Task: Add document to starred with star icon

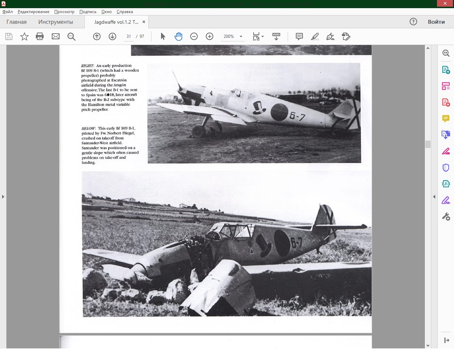Action: point(24,36)
